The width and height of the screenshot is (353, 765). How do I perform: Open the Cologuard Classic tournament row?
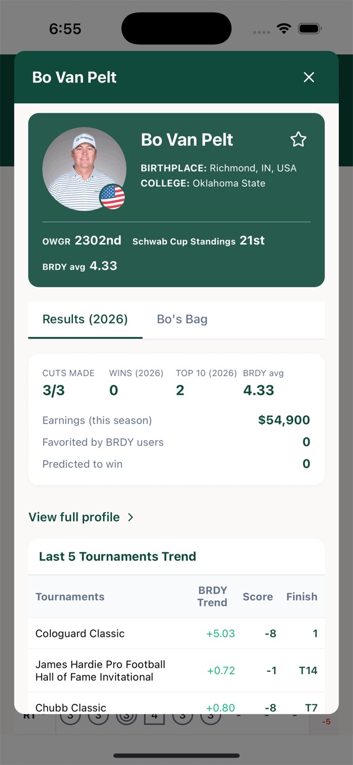(176, 633)
